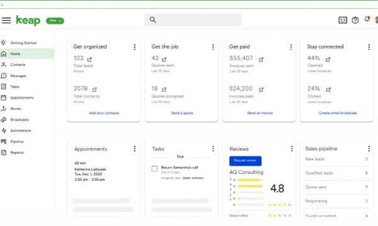The width and height of the screenshot is (378, 226).
Task: Click the 4-star rating bar
Action: point(250,186)
